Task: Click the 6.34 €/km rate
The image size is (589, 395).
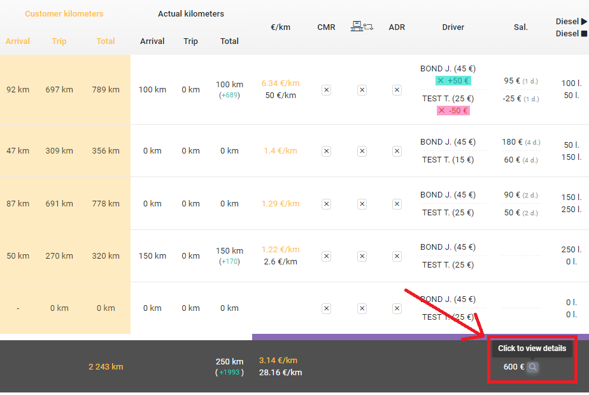Action: pos(280,83)
